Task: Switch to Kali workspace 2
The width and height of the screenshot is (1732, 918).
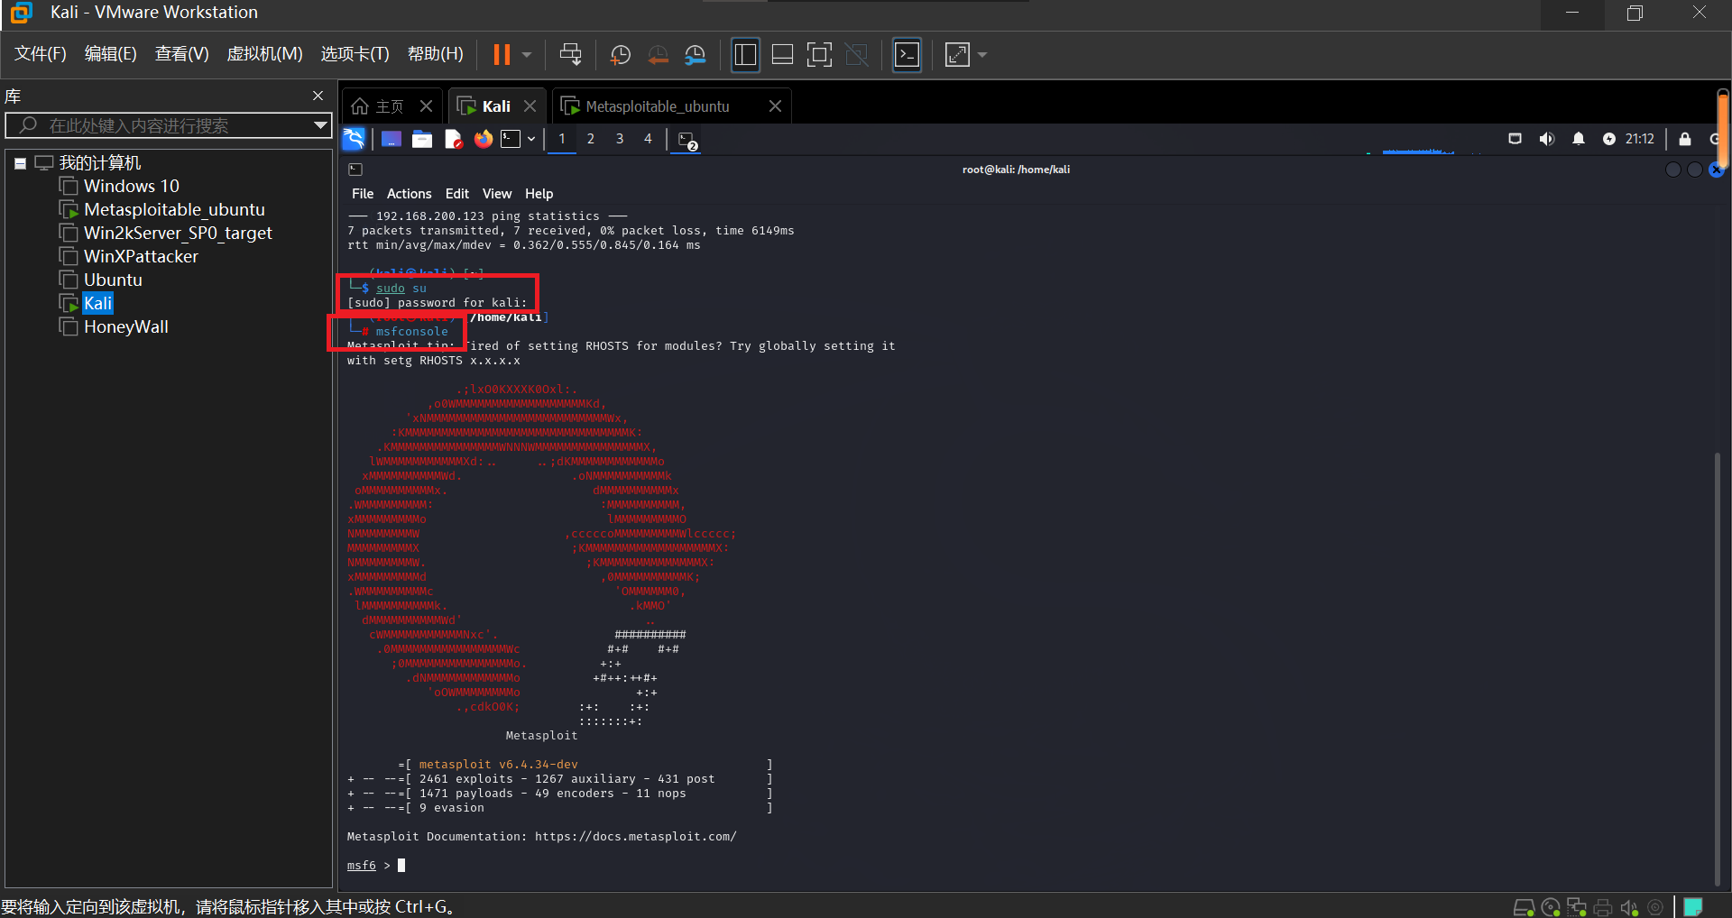Action: (591, 139)
